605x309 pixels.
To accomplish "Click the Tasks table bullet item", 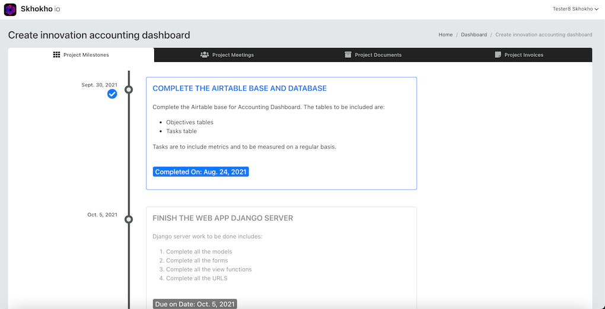I will 181,131.
